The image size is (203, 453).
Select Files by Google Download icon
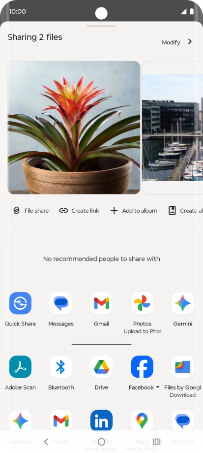183,367
